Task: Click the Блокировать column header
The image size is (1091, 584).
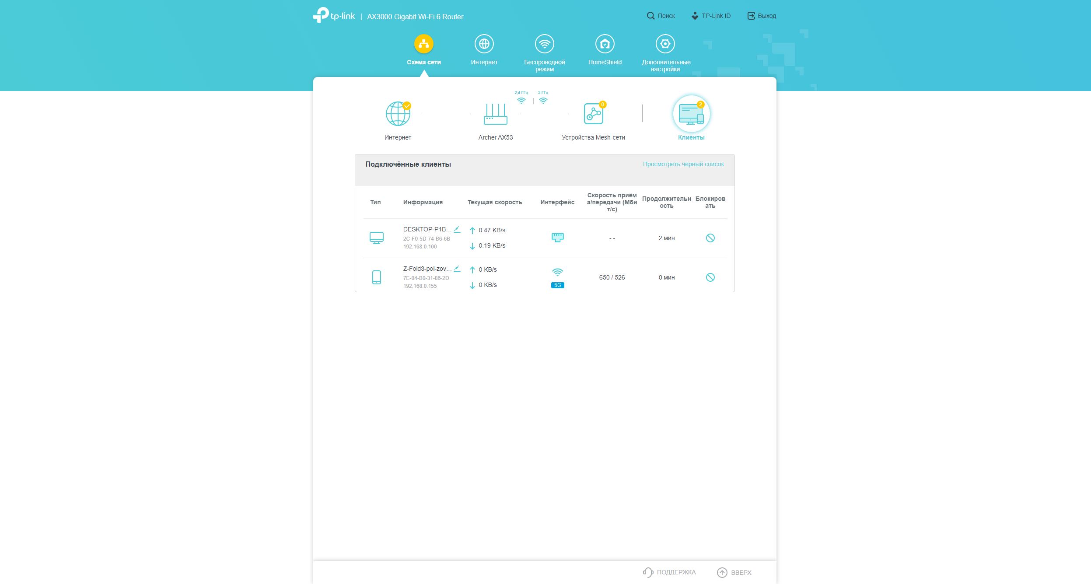Action: pos(710,202)
